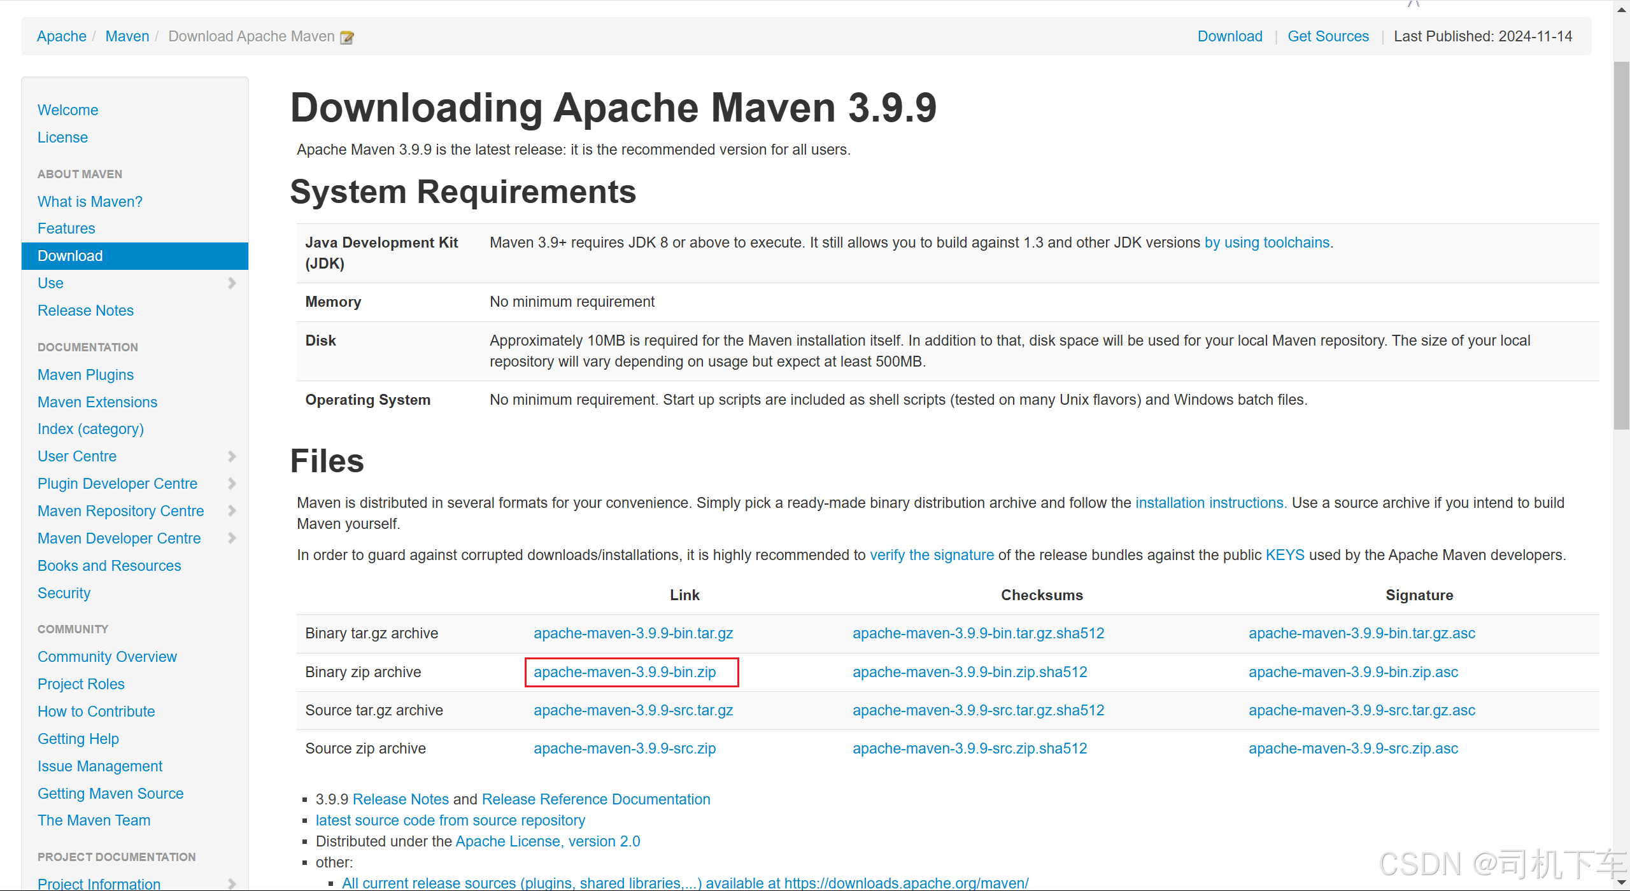The image size is (1630, 891).
Task: Expand Maven Developer Centre chevron
Action: [x=232, y=538]
